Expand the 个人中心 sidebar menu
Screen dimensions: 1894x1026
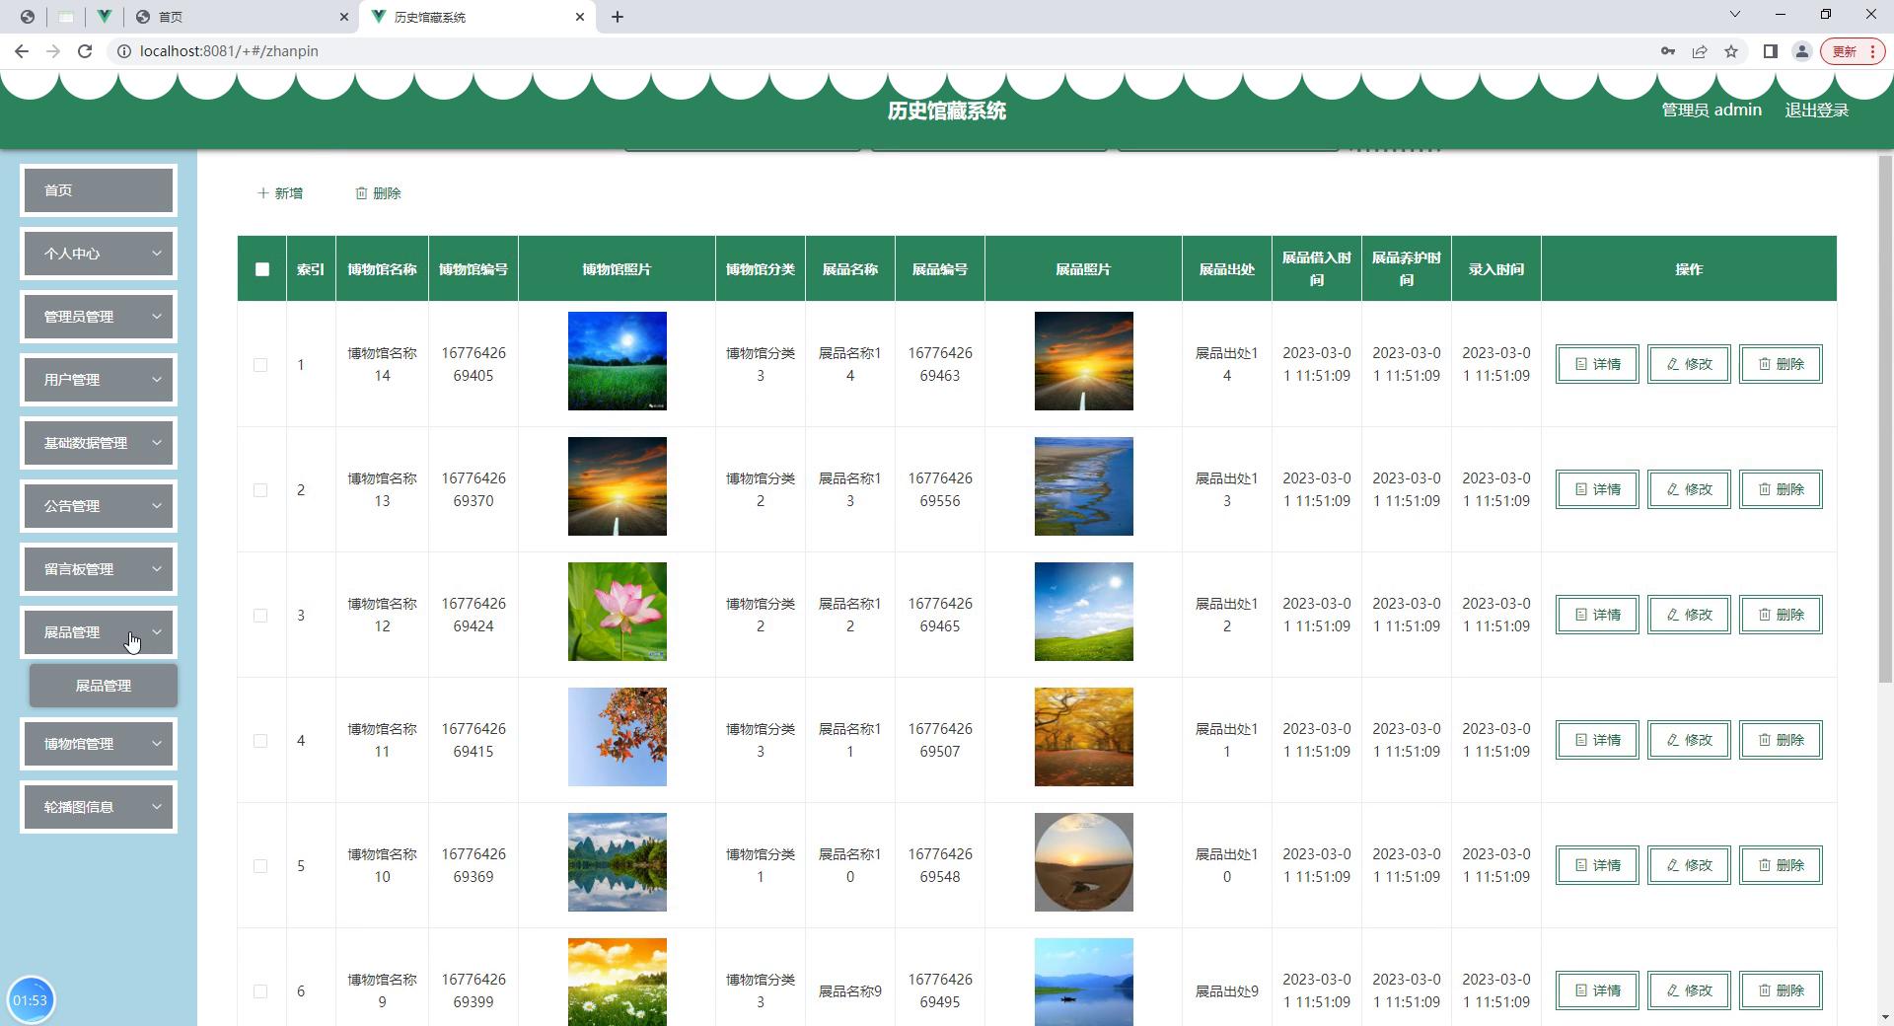point(99,254)
